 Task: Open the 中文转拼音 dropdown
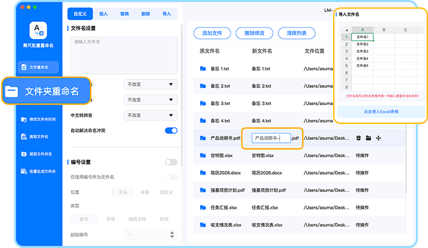click(x=151, y=115)
